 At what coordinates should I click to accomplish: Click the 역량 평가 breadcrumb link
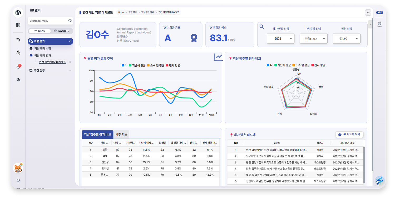click(132, 12)
